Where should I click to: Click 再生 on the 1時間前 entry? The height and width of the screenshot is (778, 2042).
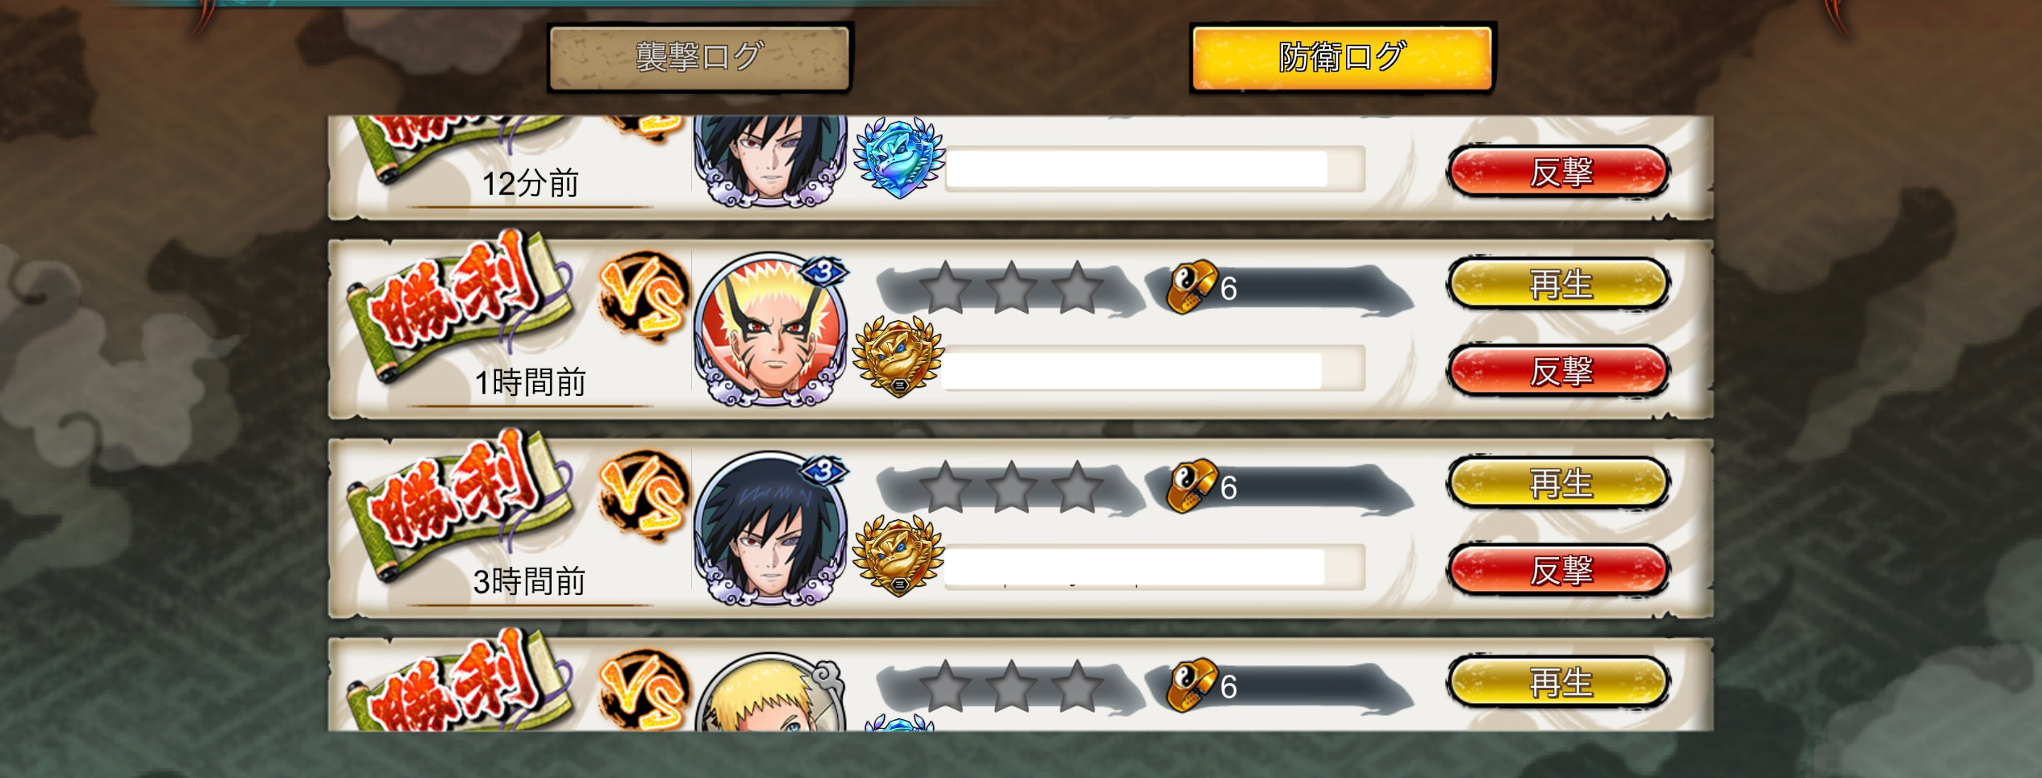1558,284
